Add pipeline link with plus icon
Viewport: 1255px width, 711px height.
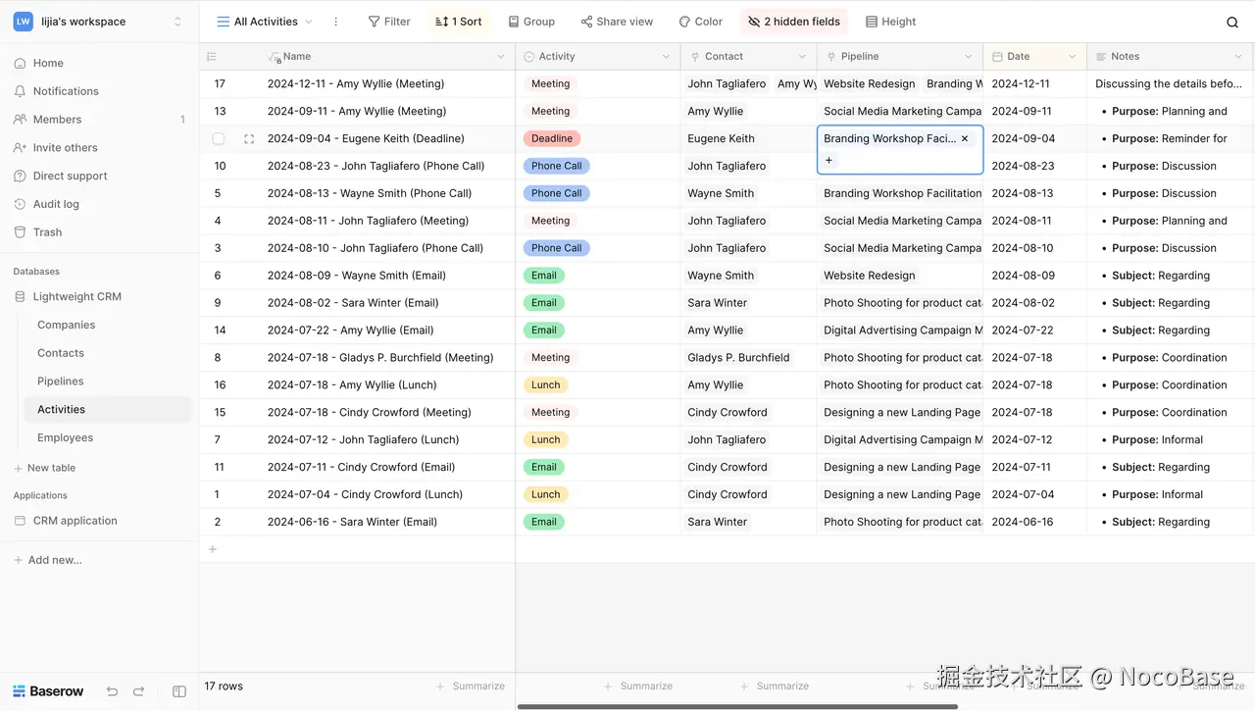(828, 160)
